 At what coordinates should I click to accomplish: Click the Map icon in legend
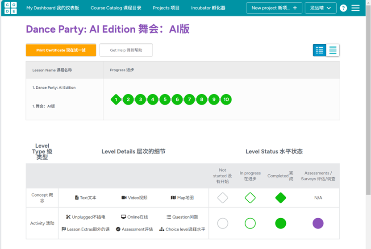[173, 198]
